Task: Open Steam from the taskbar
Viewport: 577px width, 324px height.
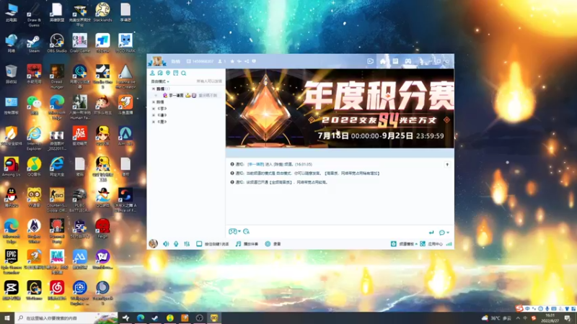Action: (155, 318)
